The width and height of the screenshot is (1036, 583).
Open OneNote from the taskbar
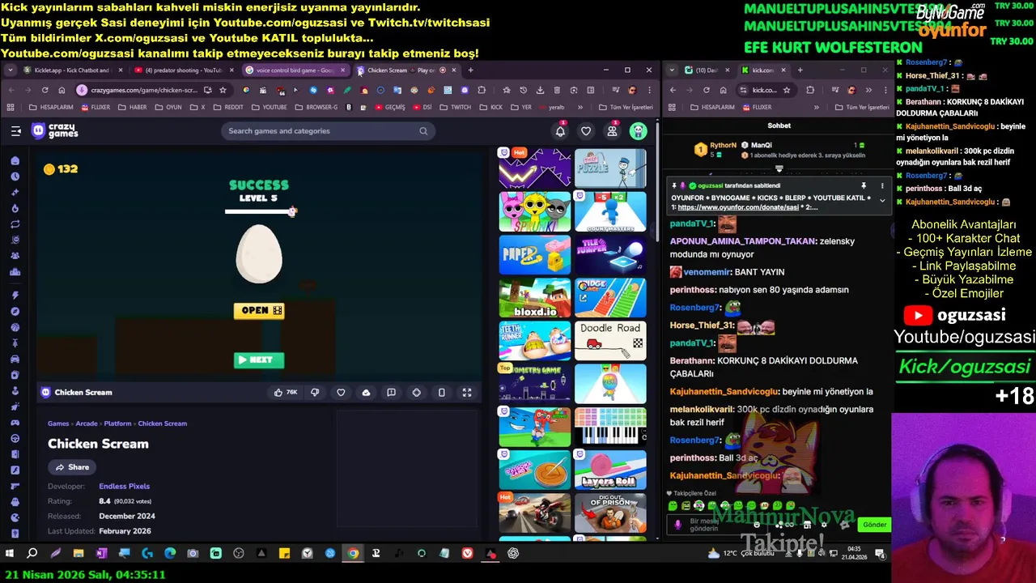[x=101, y=554]
